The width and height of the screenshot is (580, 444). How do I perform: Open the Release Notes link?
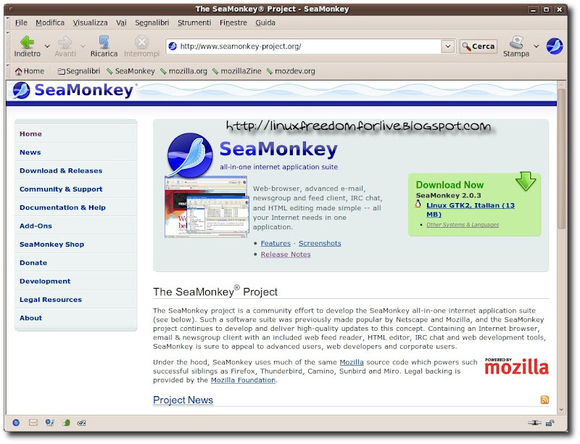tap(286, 254)
